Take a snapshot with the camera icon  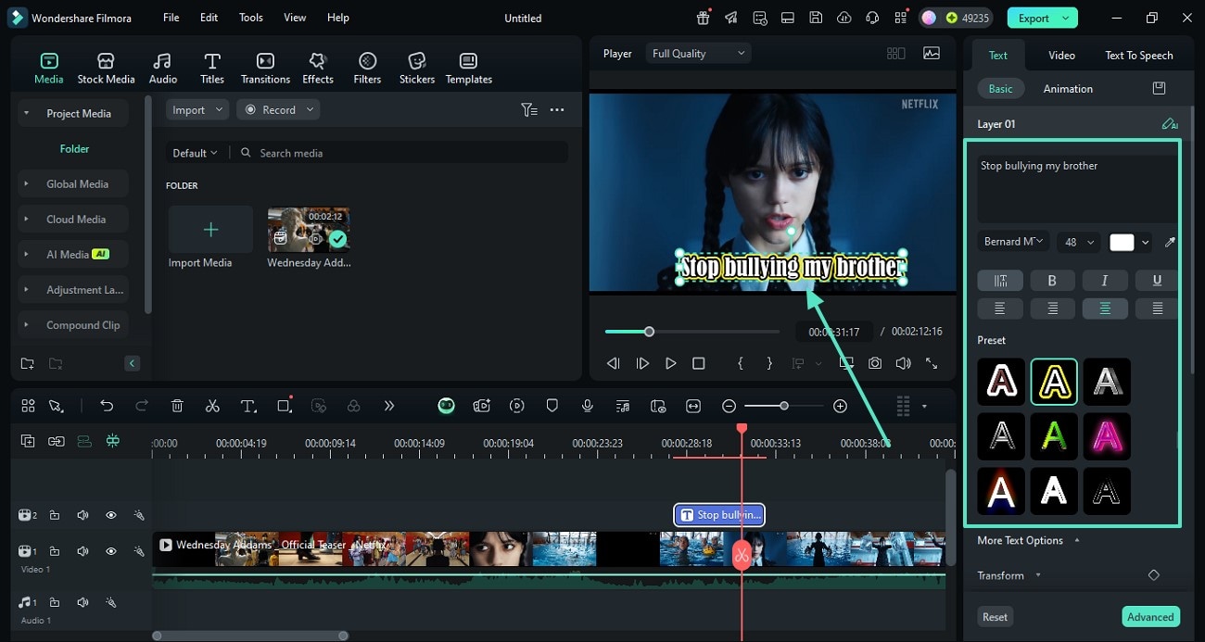pos(875,363)
